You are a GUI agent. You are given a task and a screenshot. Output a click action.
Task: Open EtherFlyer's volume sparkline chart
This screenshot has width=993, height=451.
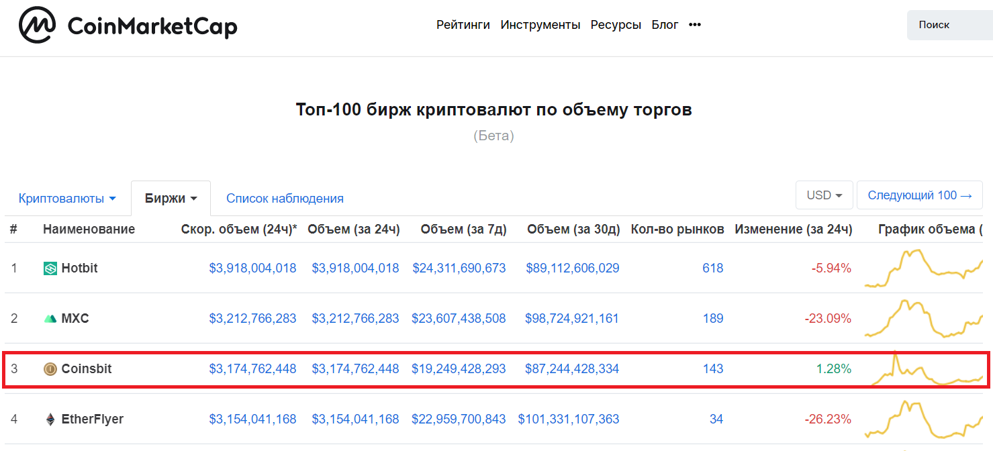tap(924, 419)
